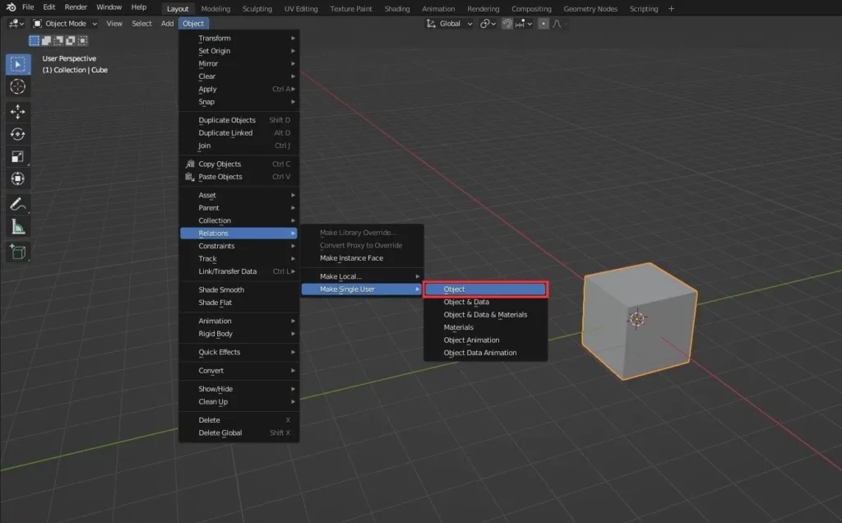Choose the Annotate pencil tool
This screenshot has width=842, height=523.
18,204
